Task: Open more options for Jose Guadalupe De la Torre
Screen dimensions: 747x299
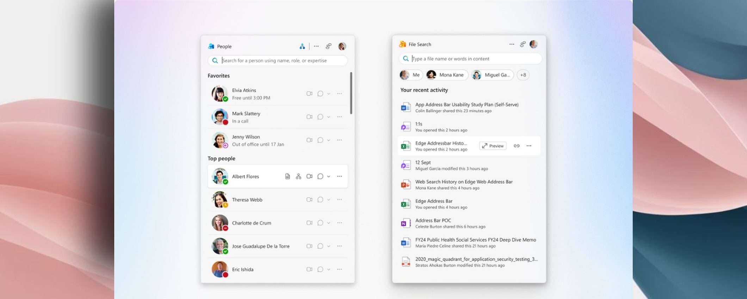Action: coord(339,246)
